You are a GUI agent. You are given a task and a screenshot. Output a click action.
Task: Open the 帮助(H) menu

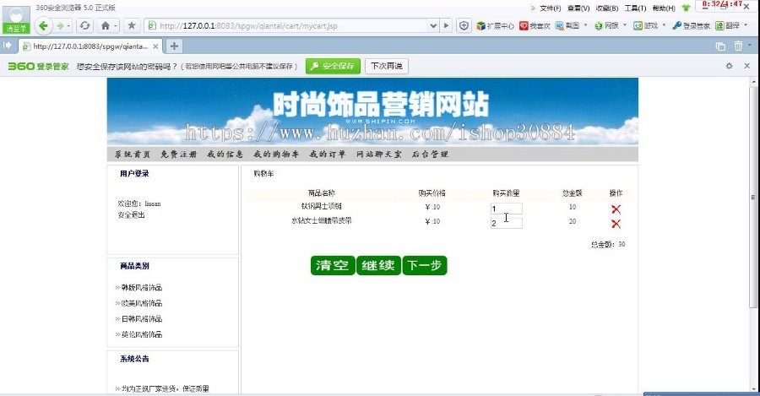(x=664, y=8)
